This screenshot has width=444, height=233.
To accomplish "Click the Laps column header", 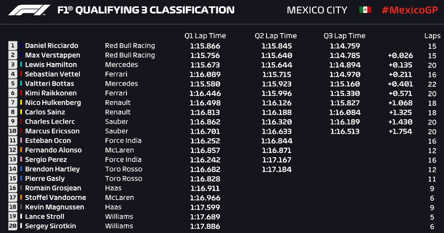I will point(432,36).
